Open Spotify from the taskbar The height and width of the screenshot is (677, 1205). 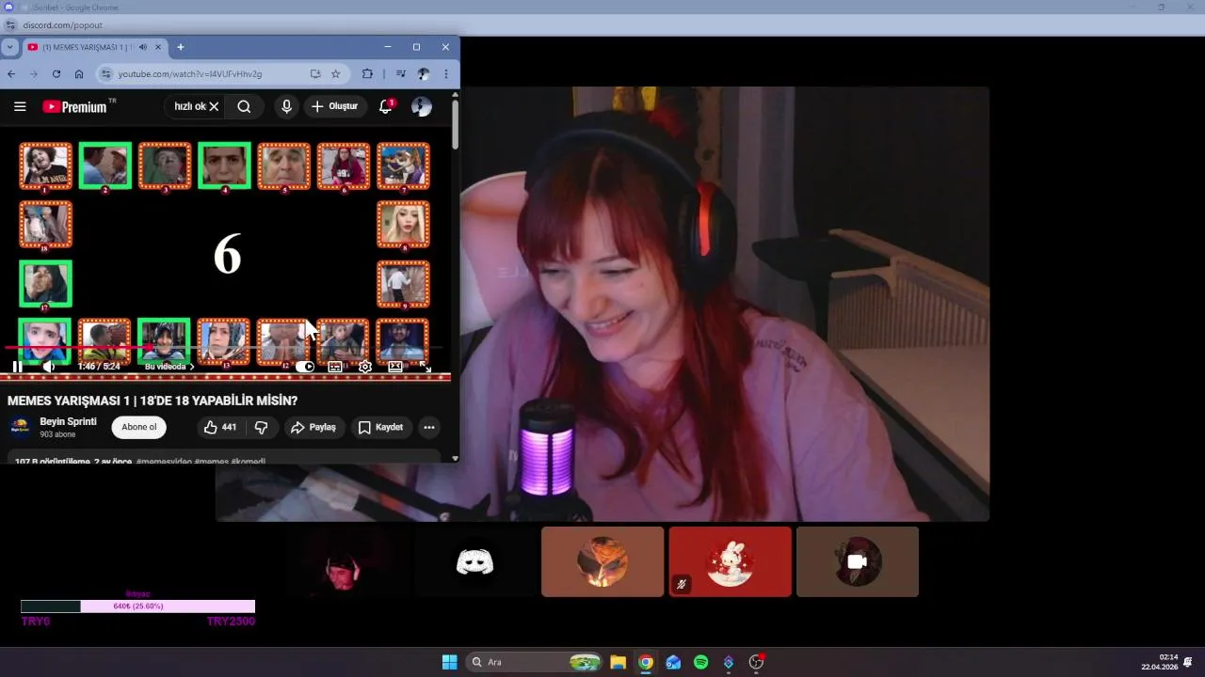tap(701, 662)
